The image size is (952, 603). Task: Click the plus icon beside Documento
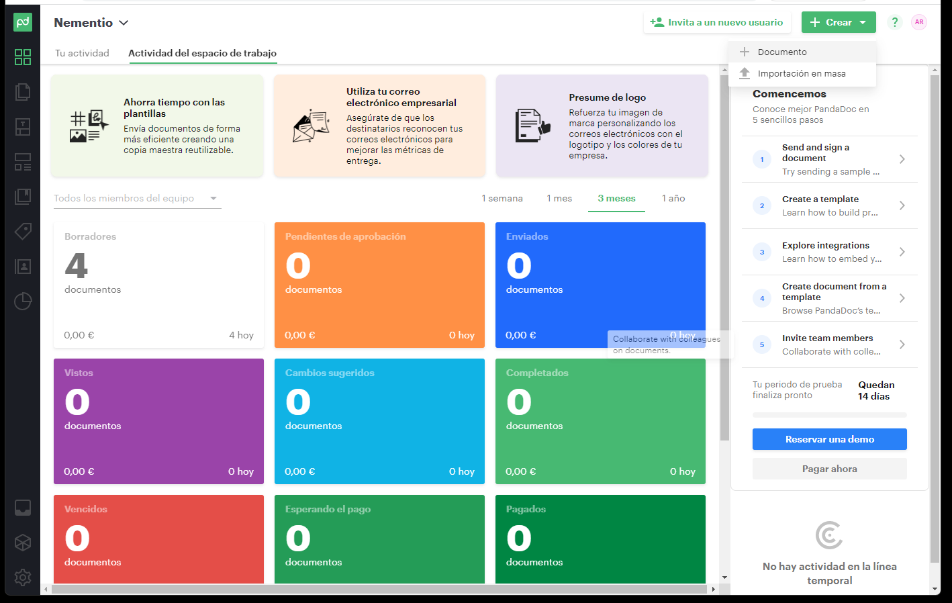click(x=744, y=52)
